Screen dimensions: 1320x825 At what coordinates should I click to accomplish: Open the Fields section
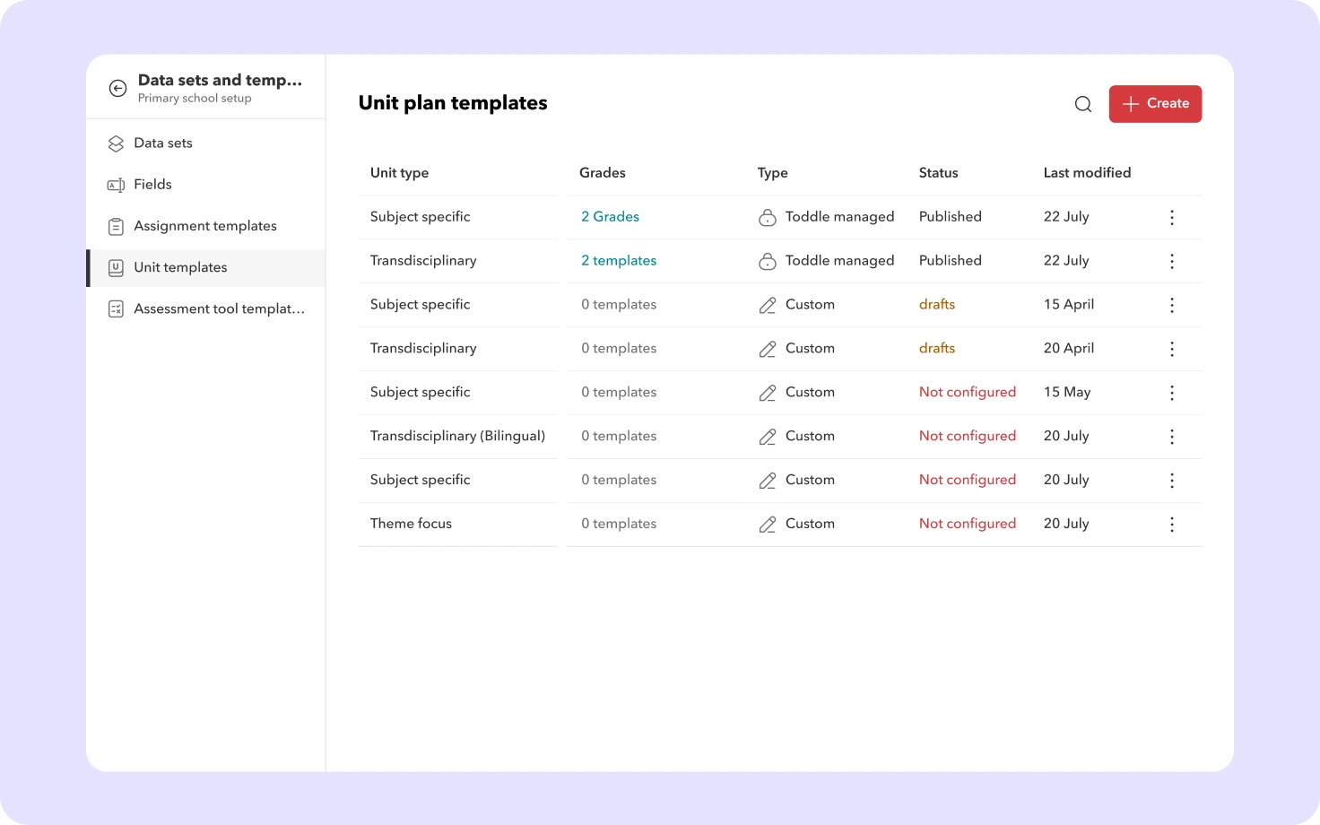206,185
